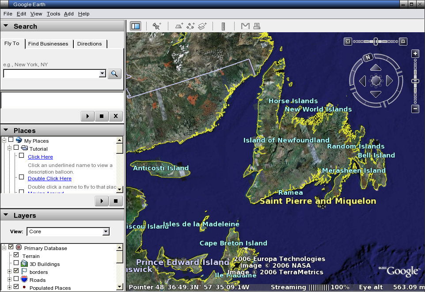Check the box beside Click Here
This screenshot has width=425, height=292.
tap(22, 155)
